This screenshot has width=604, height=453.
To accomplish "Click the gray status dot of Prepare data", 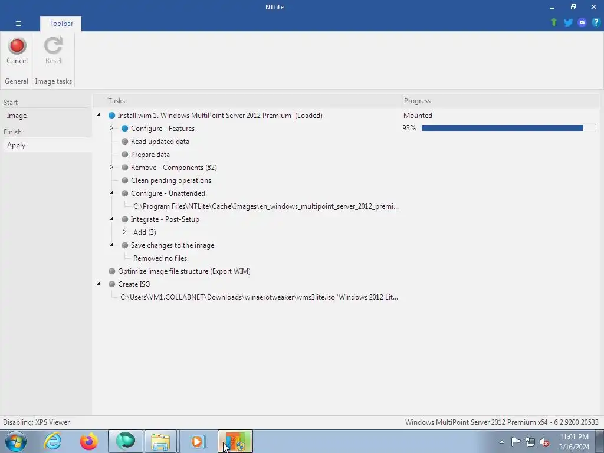I will (x=125, y=155).
